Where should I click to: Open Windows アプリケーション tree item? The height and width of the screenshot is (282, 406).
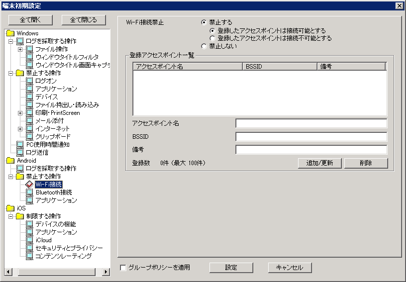(56, 89)
